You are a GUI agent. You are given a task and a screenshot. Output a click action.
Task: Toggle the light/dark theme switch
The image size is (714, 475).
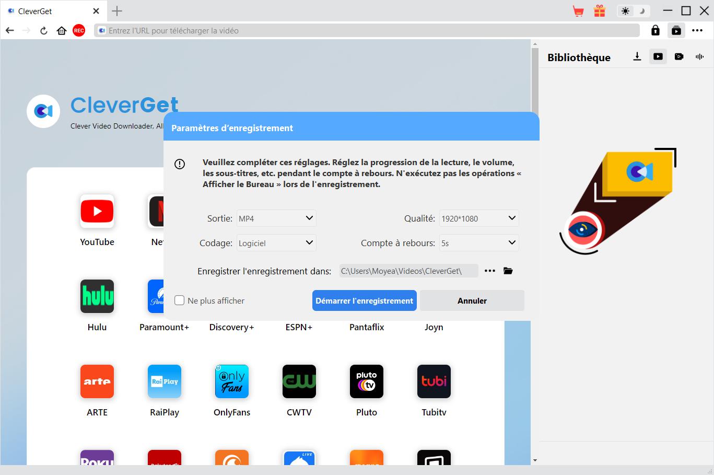(633, 11)
